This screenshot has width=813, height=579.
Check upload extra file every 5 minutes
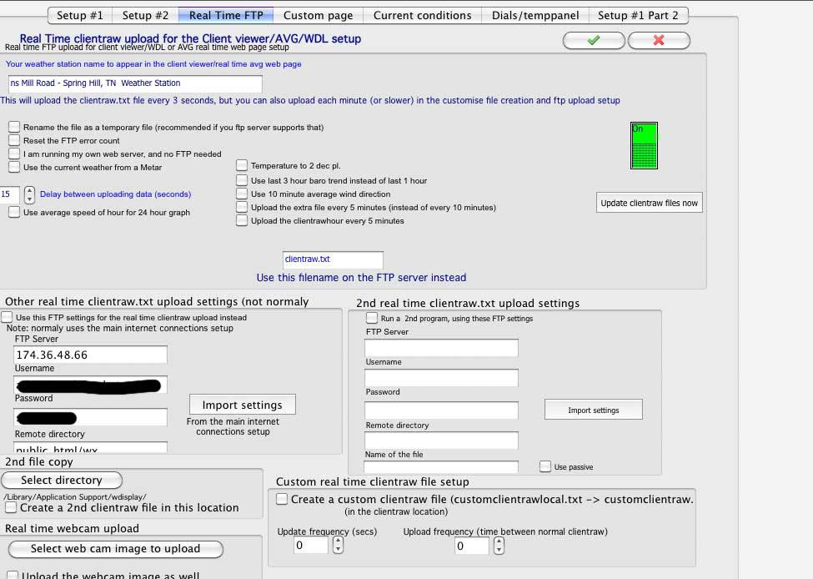242,207
